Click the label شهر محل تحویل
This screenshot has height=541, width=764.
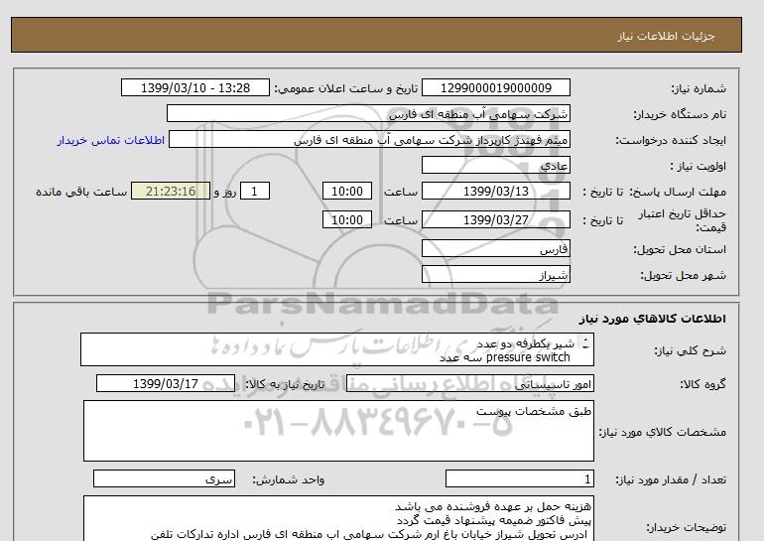tap(683, 275)
